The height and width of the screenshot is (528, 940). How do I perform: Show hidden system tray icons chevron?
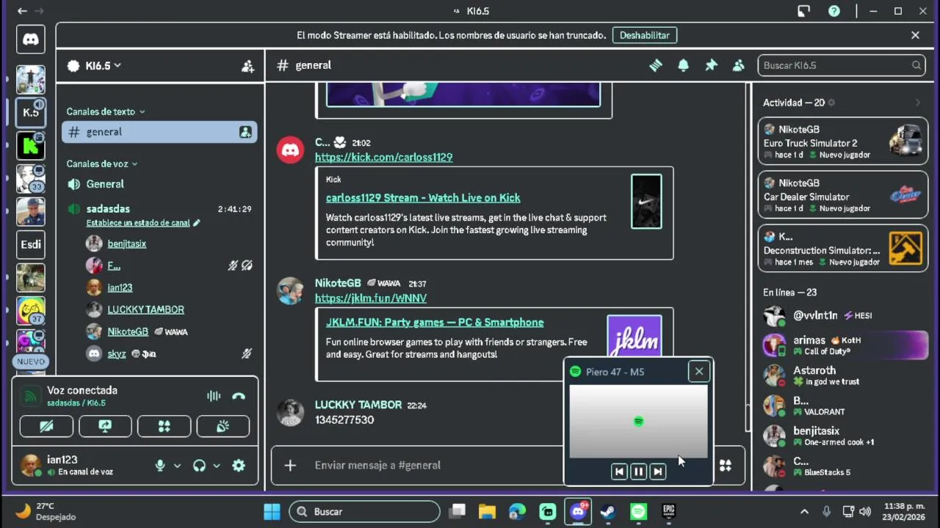point(804,512)
